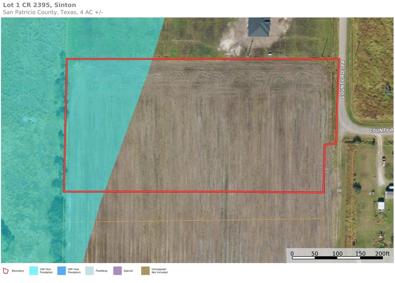
Task: Click the partial "COUNTY R" label at right edge
Action: point(381,130)
